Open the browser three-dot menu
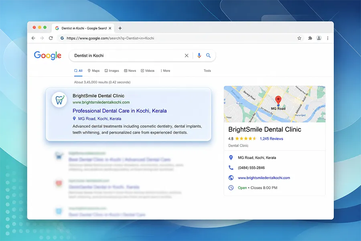The image size is (361, 241). pos(328,38)
